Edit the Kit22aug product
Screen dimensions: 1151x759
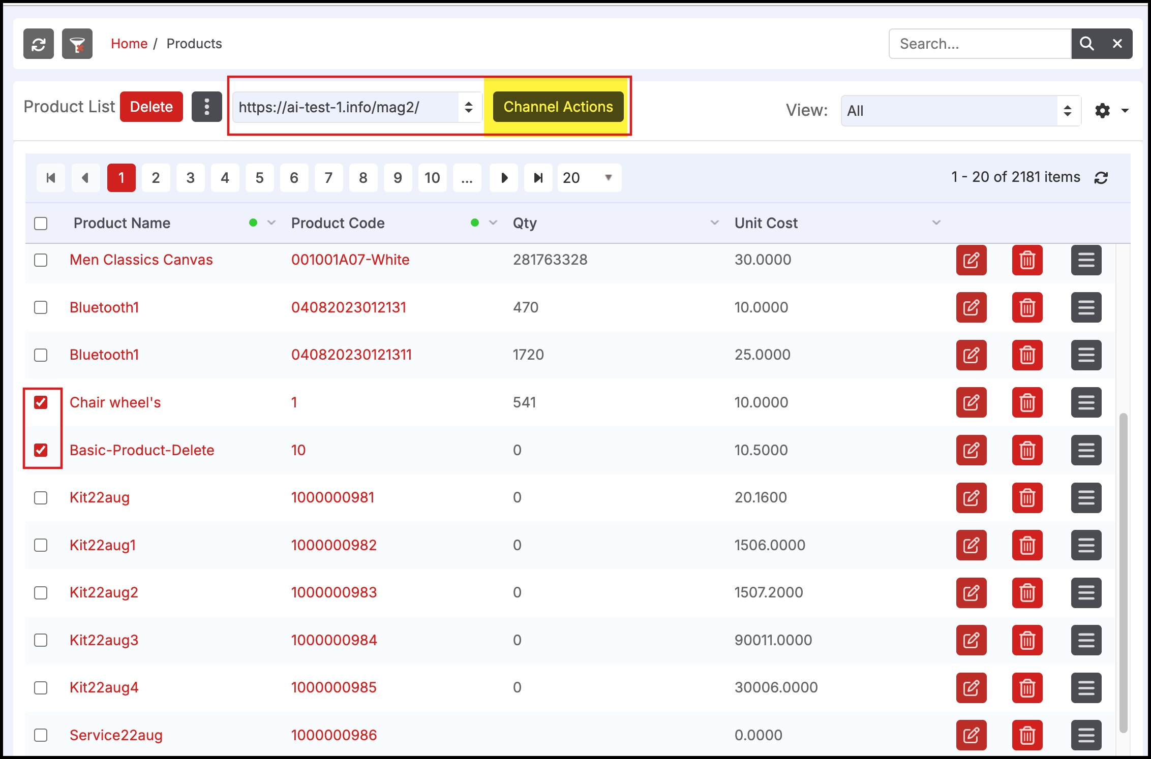pyautogui.click(x=971, y=498)
